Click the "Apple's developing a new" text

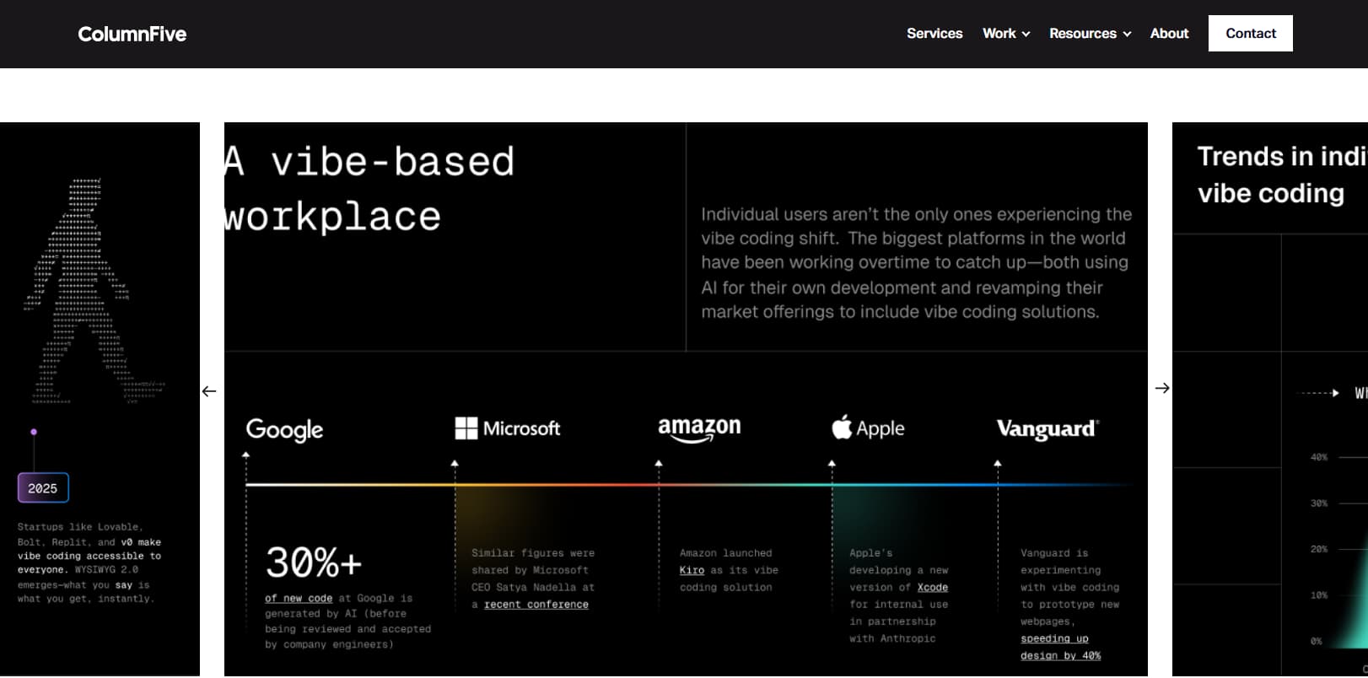coord(899,595)
